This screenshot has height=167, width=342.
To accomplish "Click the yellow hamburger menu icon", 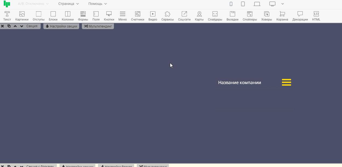I will pyautogui.click(x=287, y=82).
